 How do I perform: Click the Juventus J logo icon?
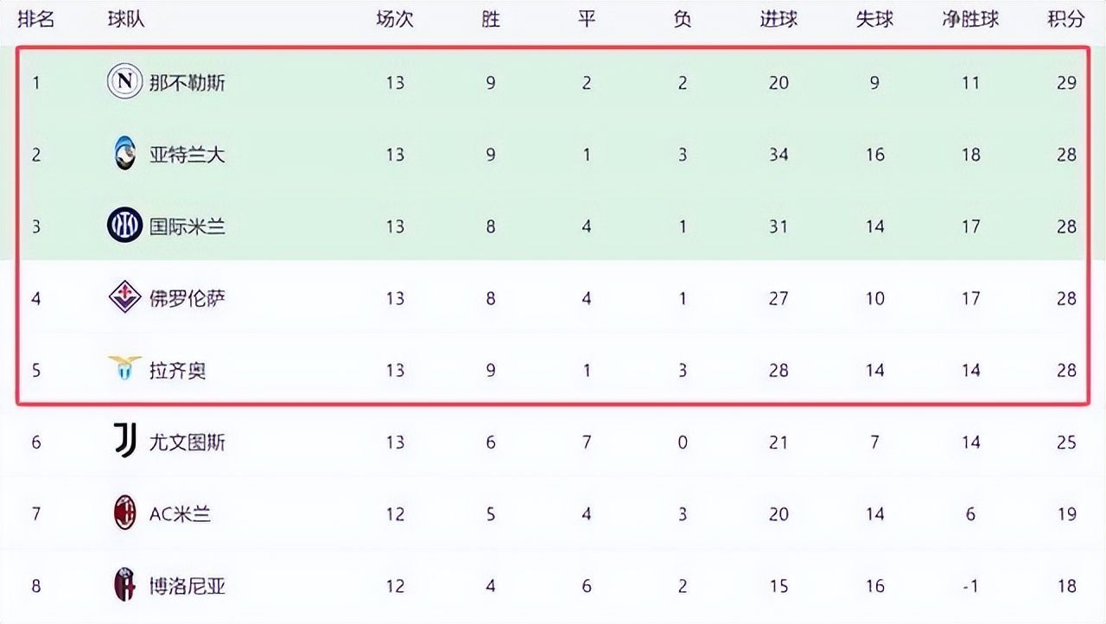pos(124,442)
